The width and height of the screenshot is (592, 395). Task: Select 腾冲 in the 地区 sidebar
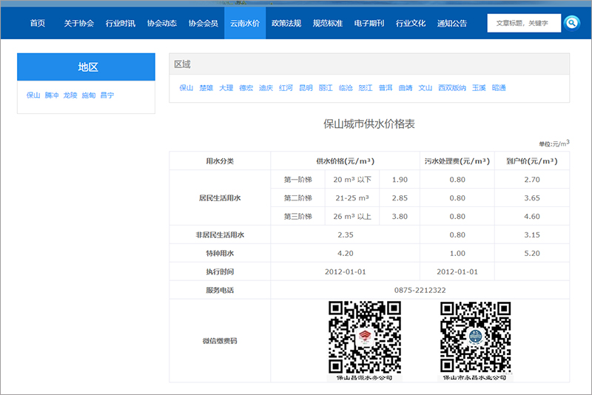[52, 95]
